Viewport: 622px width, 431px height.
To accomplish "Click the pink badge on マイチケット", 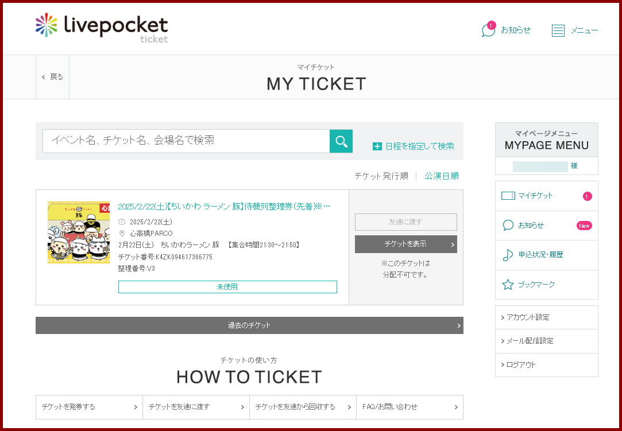I will click(x=587, y=196).
